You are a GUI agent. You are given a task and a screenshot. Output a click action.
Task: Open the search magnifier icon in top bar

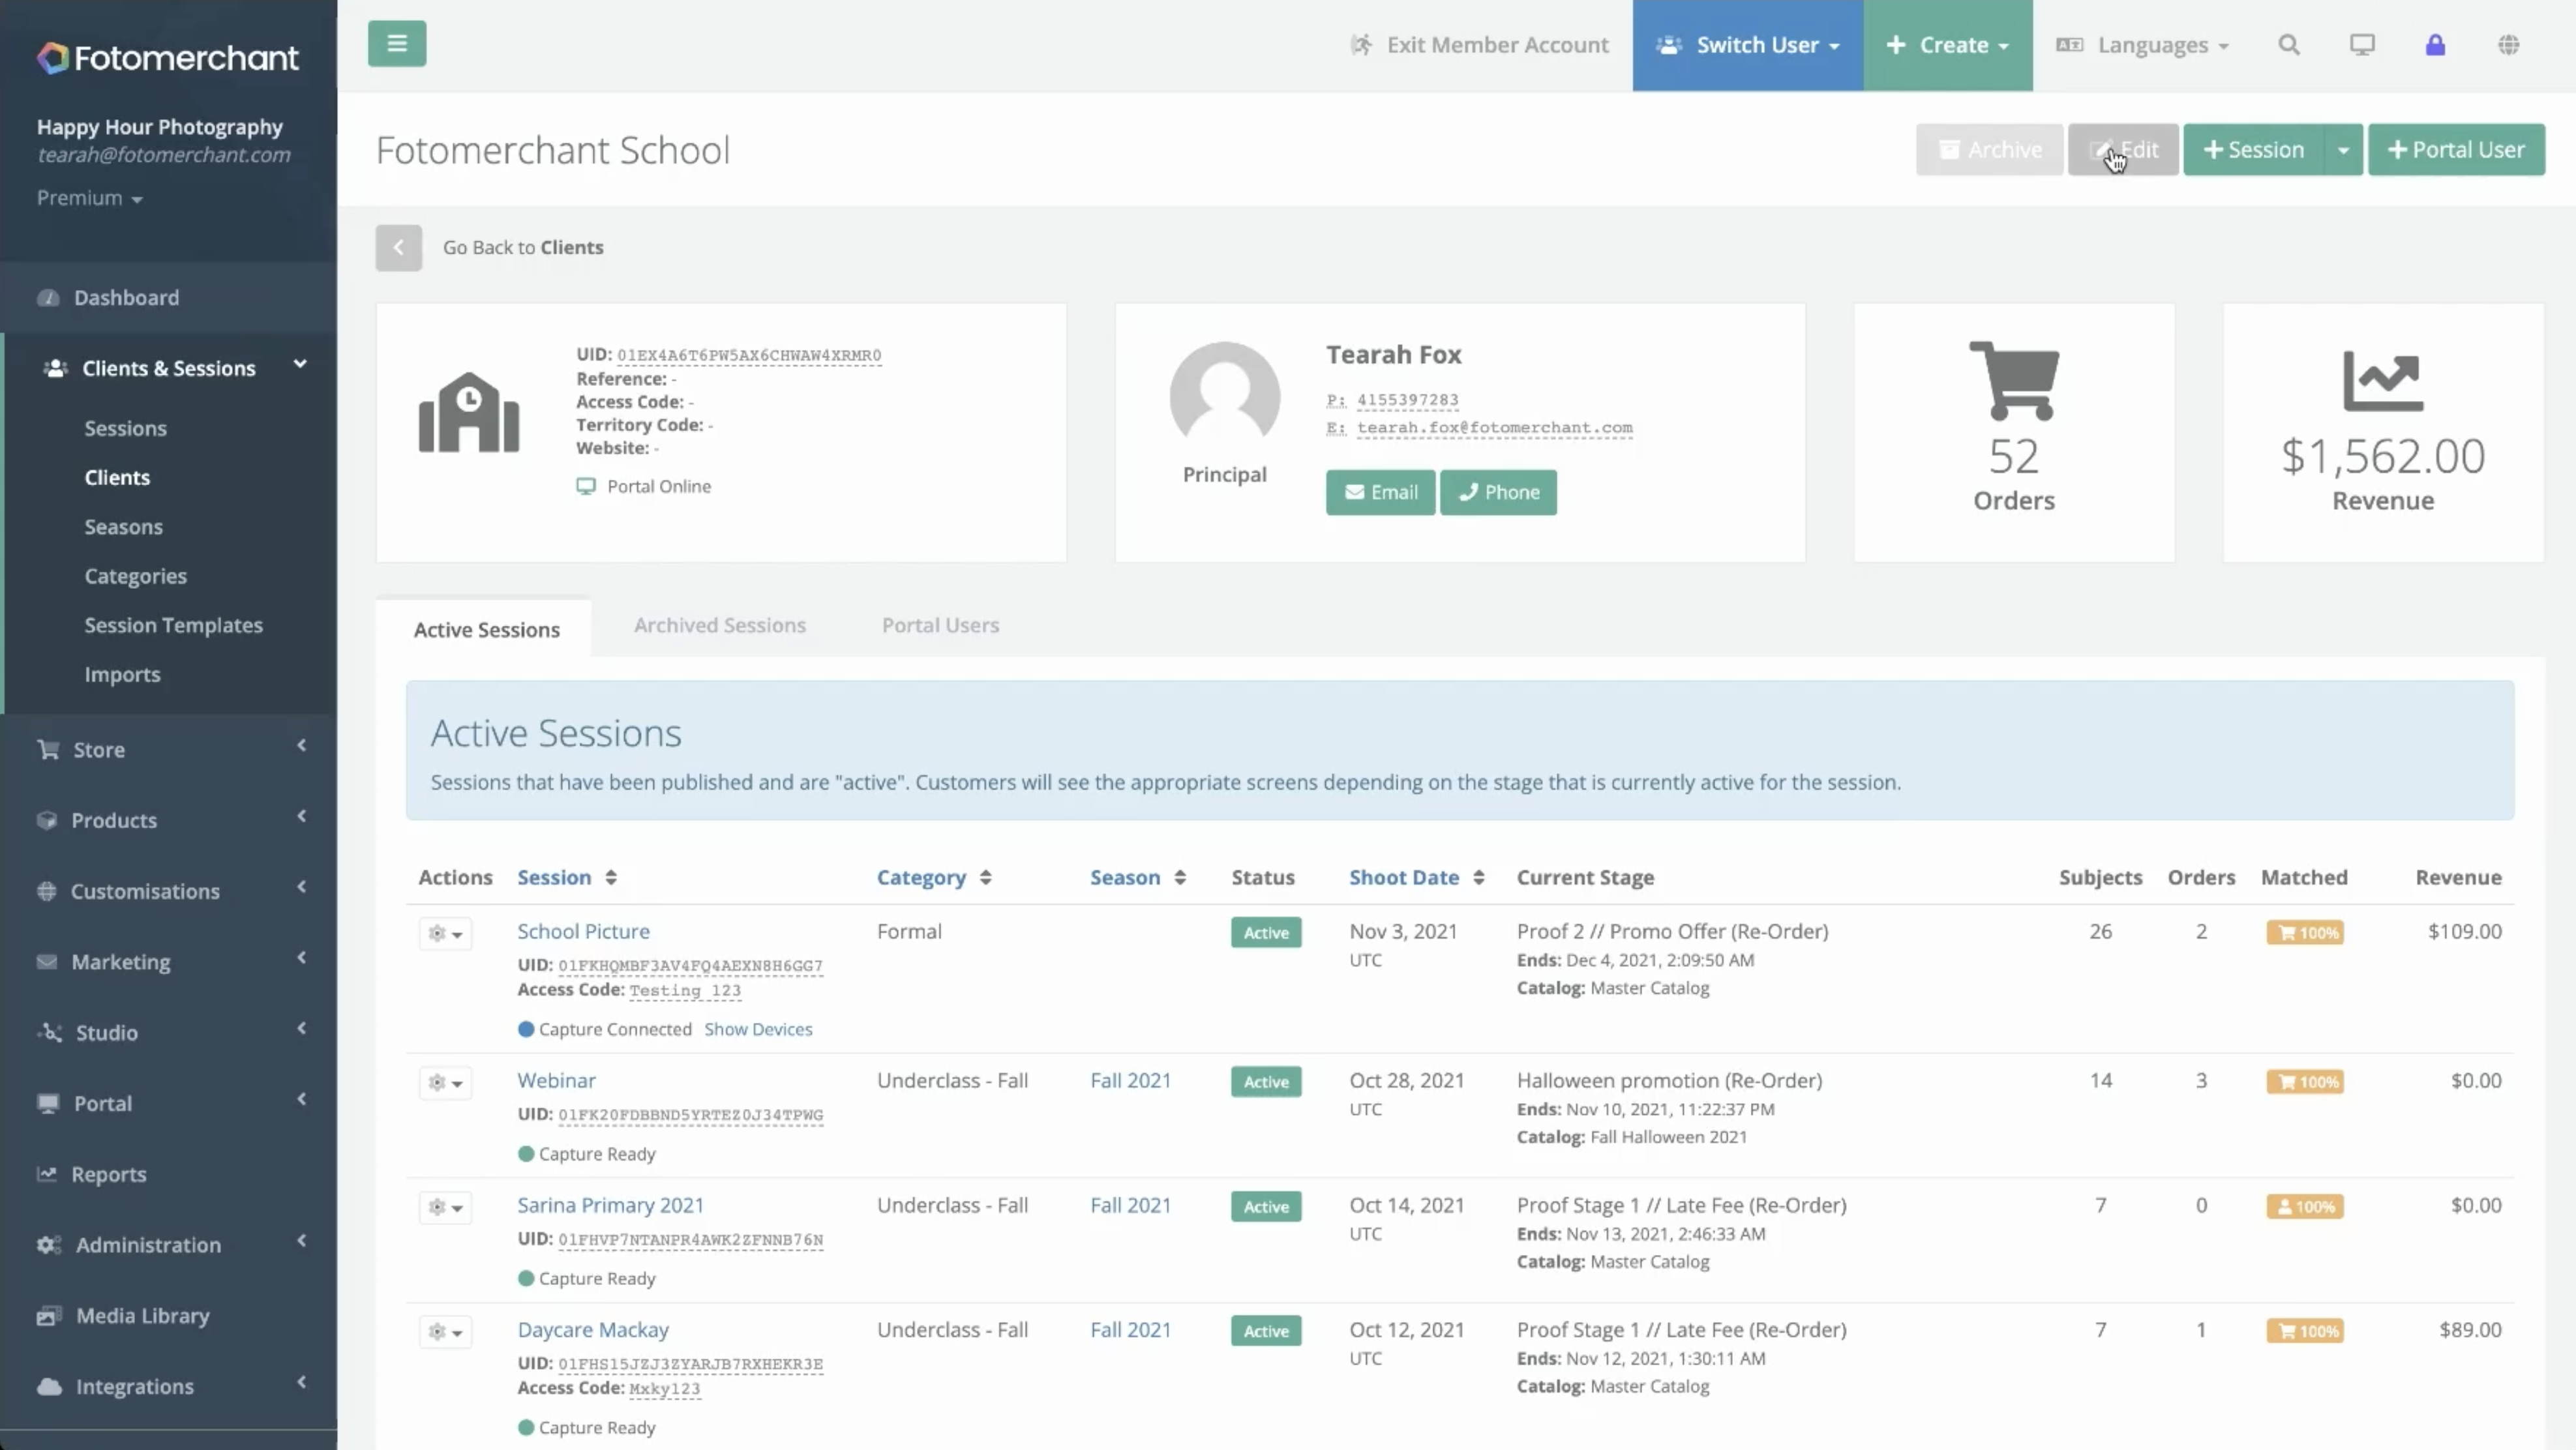click(2289, 45)
